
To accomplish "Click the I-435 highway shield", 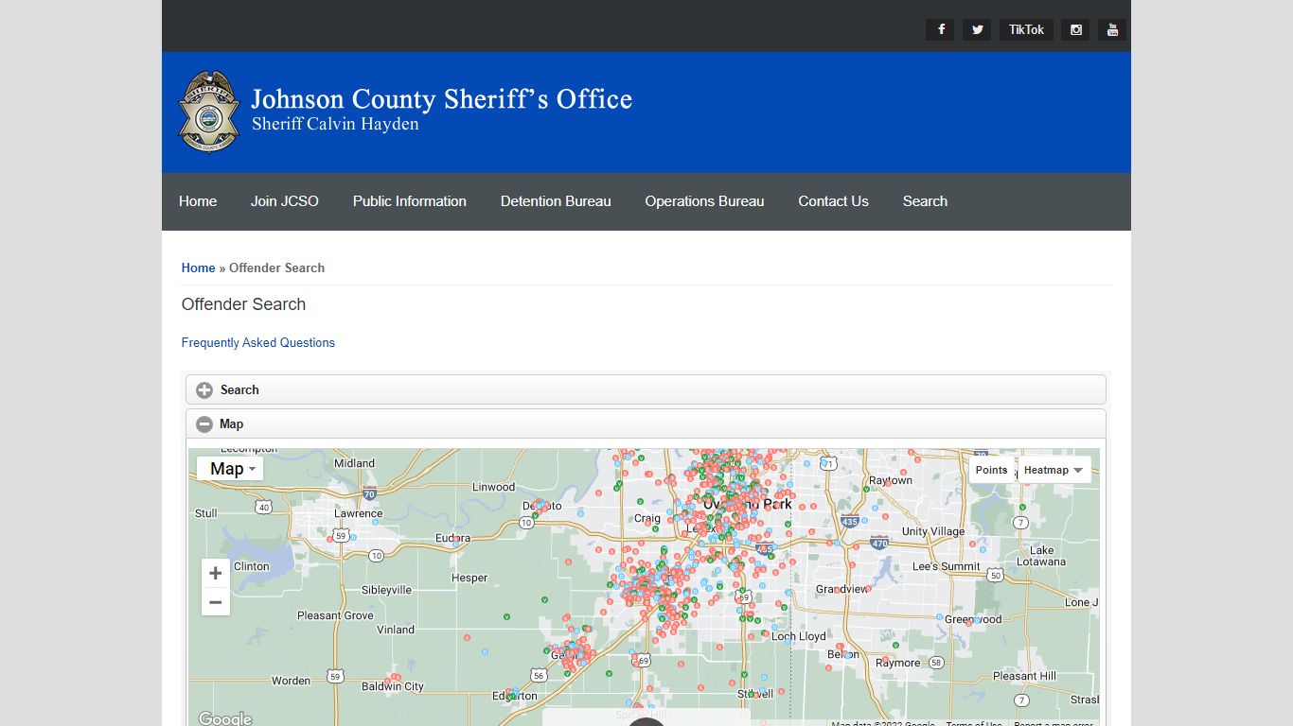I will tap(850, 521).
